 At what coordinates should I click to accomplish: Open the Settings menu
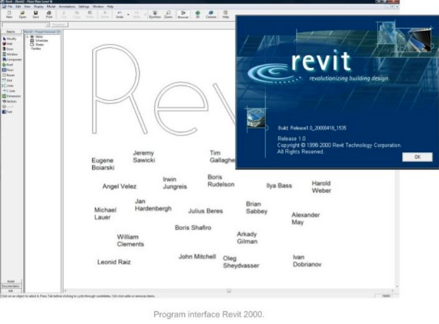pyautogui.click(x=84, y=7)
